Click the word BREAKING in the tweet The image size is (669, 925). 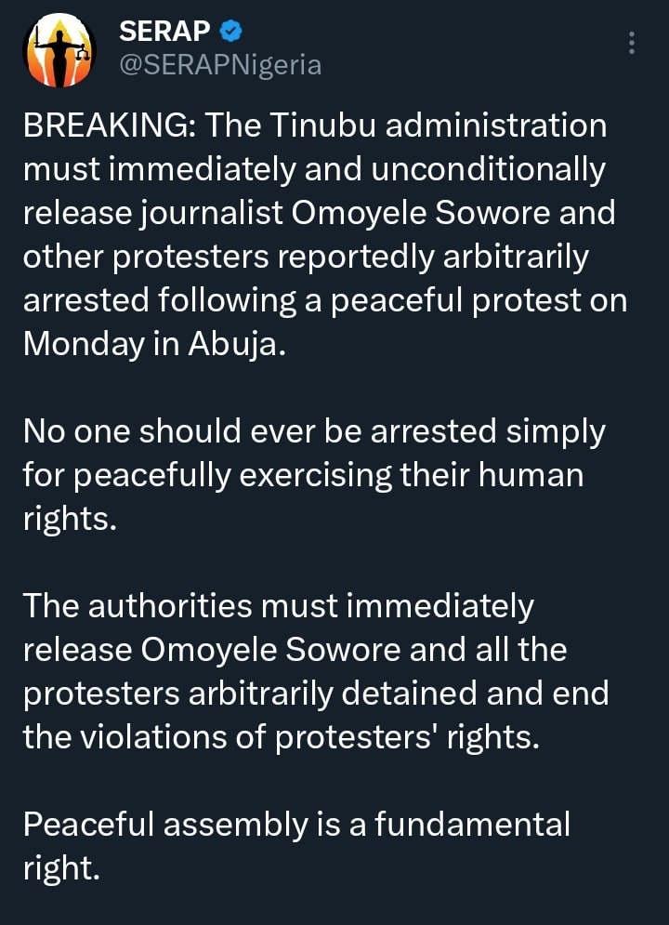[x=104, y=126]
